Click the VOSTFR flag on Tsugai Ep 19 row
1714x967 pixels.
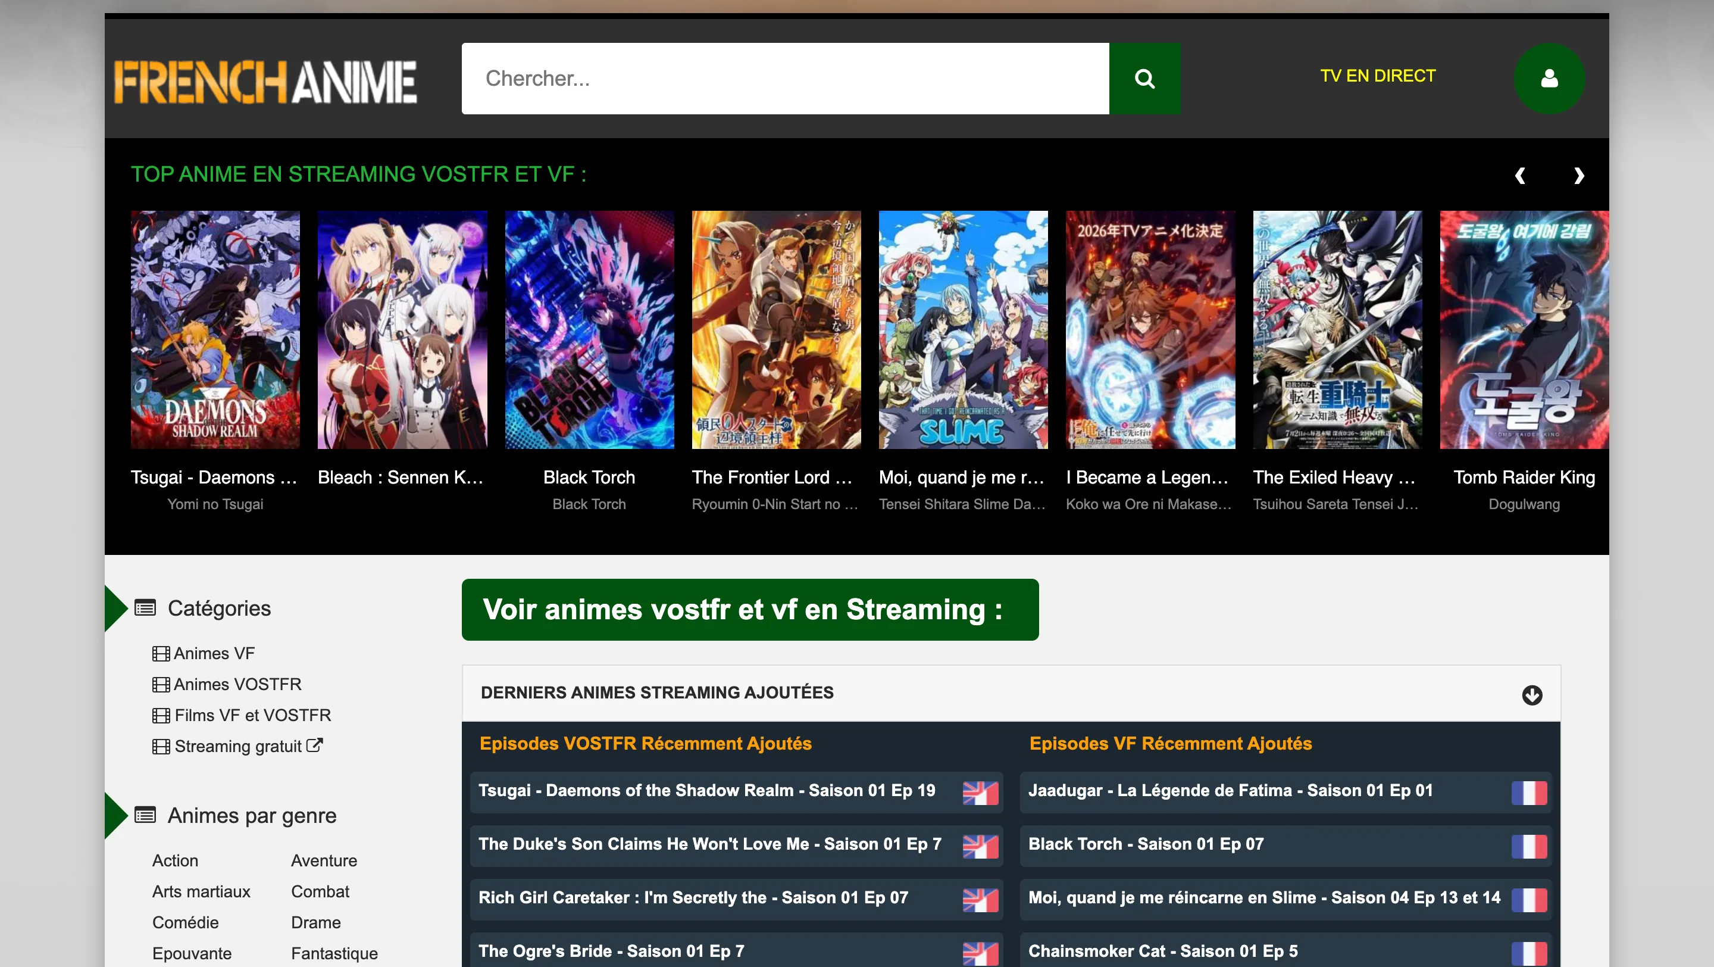[980, 793]
